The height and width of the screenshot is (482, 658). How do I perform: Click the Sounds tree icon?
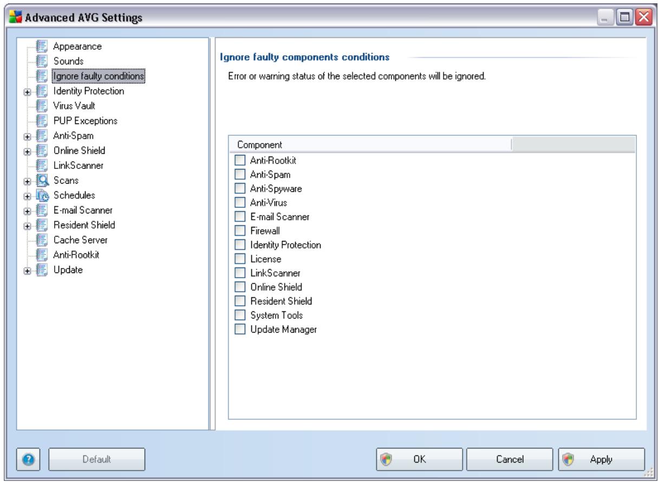(x=43, y=61)
